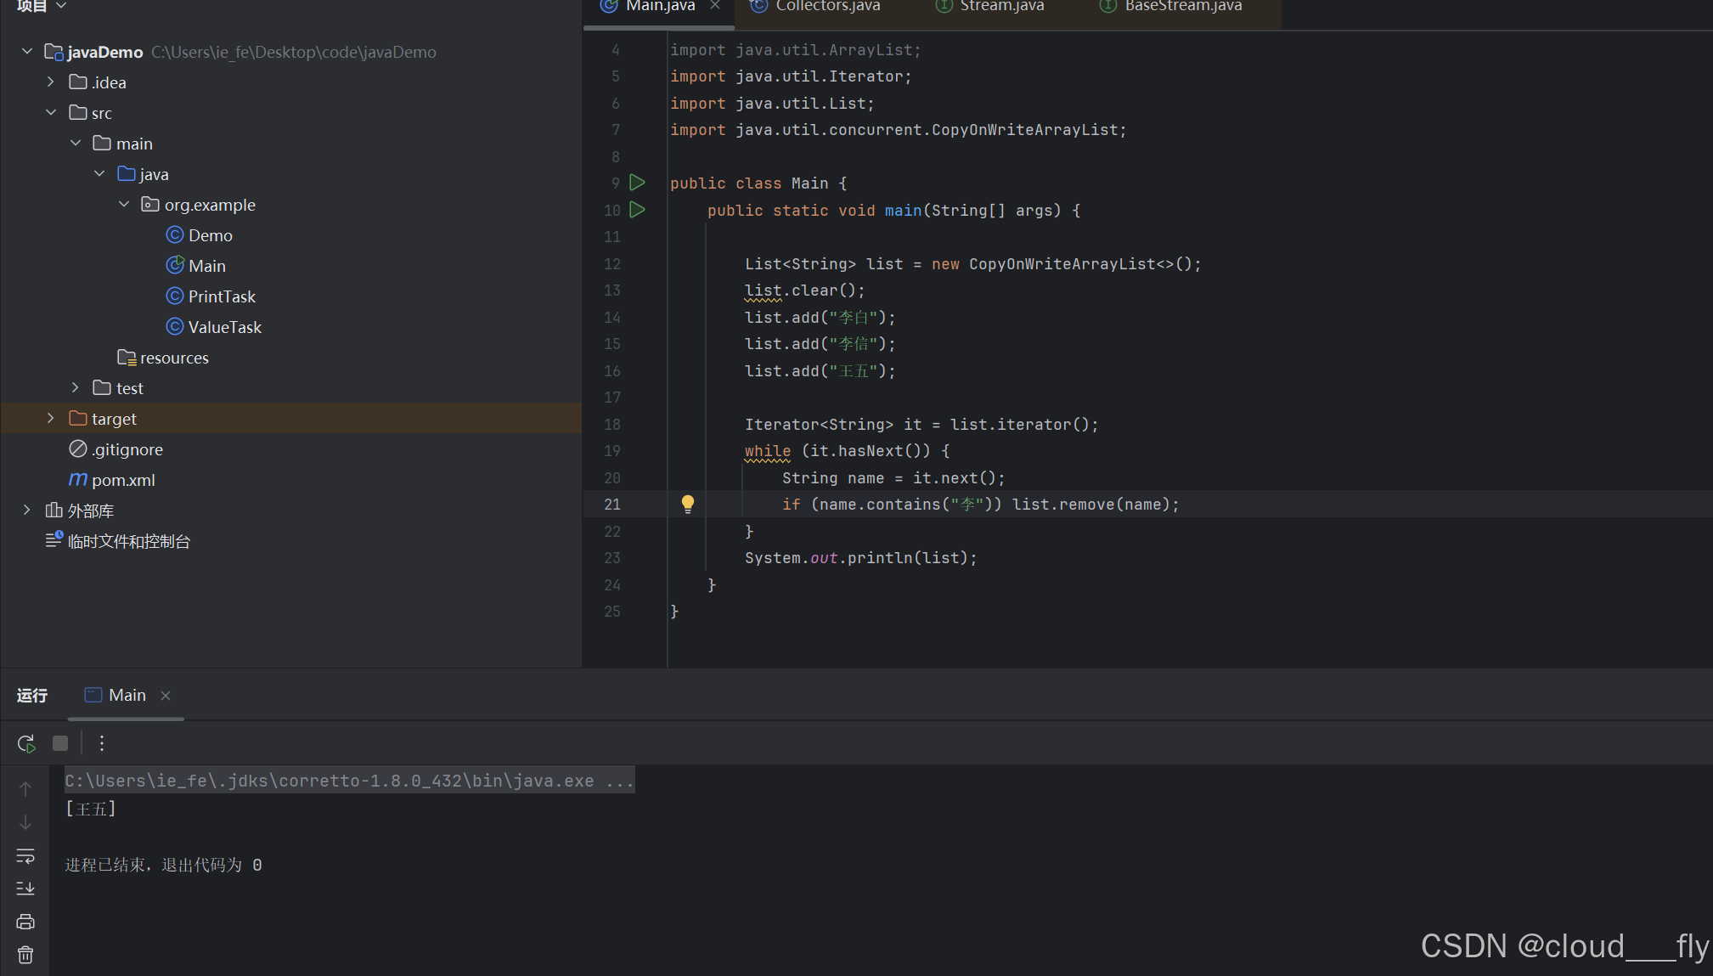Open the PrintTask class file
The image size is (1713, 976).
pyautogui.click(x=221, y=296)
